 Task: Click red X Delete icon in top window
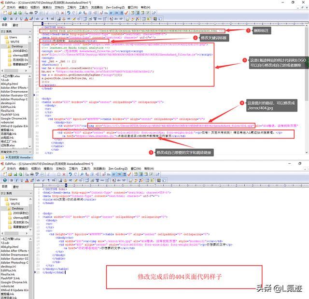[x=62, y=13]
